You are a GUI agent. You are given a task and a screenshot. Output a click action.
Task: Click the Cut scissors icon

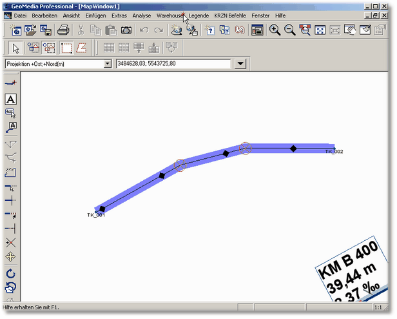point(81,30)
